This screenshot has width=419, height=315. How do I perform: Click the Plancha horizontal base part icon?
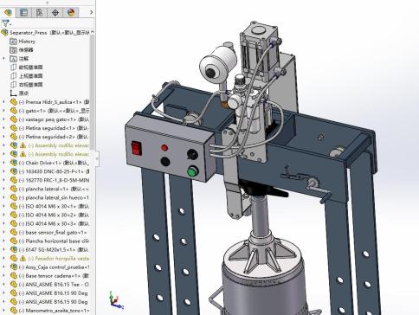pos(14,241)
